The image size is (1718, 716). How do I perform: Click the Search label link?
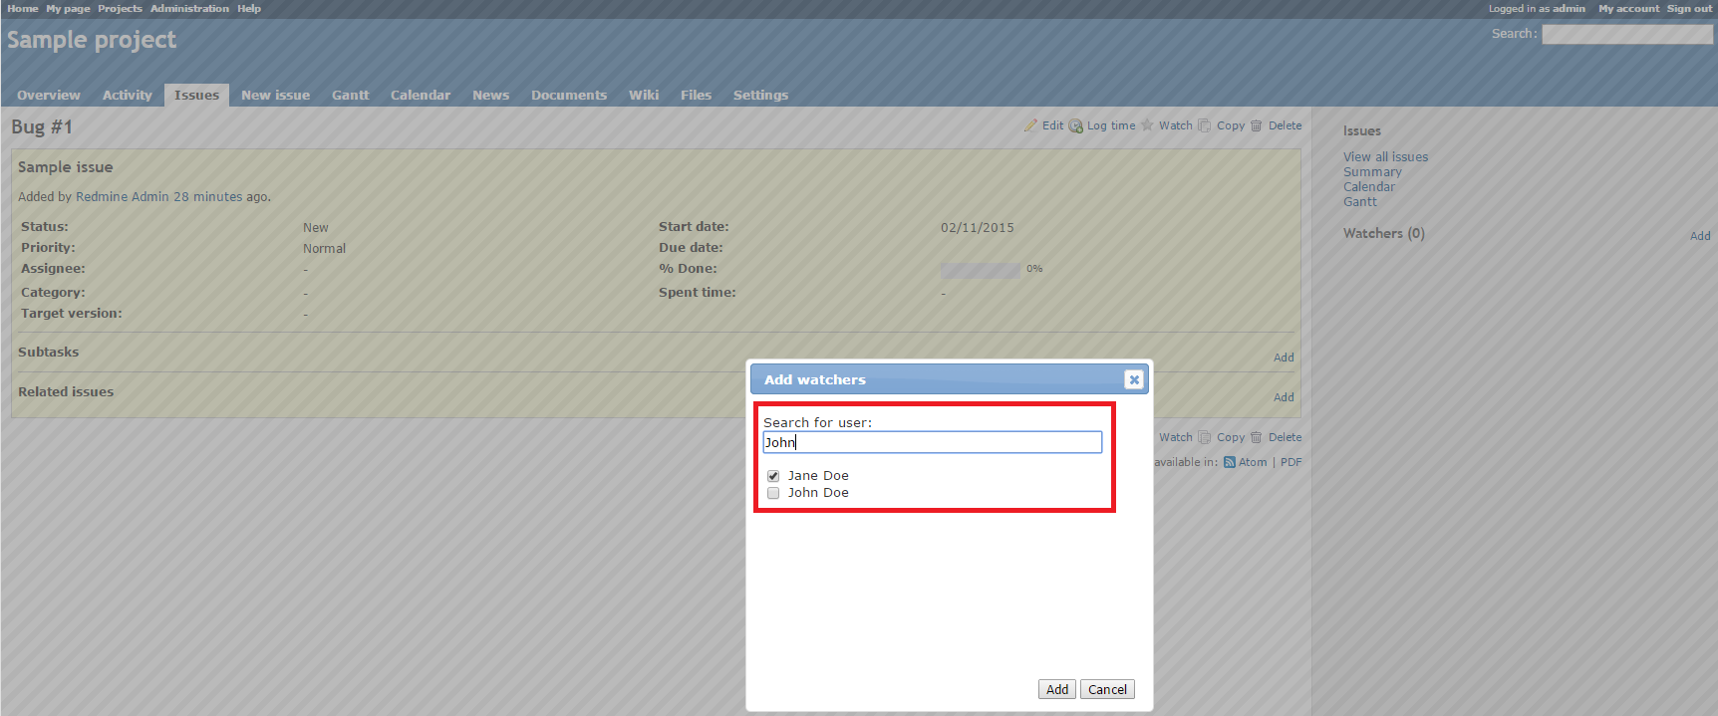pyautogui.click(x=1513, y=34)
